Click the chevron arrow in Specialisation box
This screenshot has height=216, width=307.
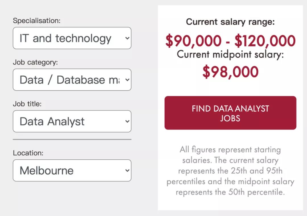pos(127,38)
